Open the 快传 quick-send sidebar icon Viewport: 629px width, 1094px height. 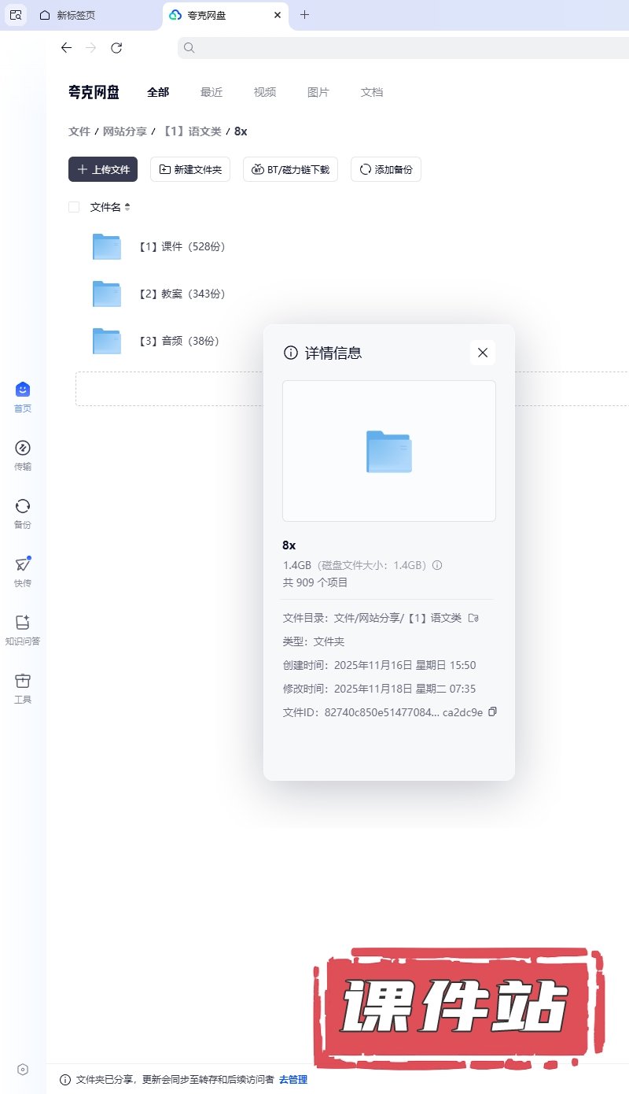pyautogui.click(x=22, y=564)
